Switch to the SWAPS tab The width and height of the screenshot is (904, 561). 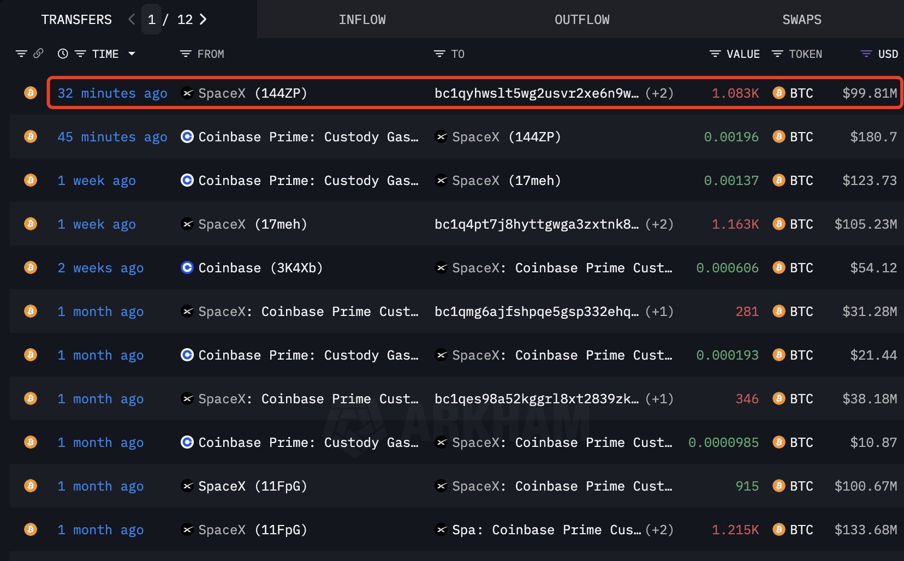pos(801,19)
